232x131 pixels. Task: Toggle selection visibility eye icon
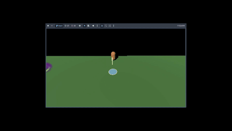pyautogui.click(x=80, y=26)
